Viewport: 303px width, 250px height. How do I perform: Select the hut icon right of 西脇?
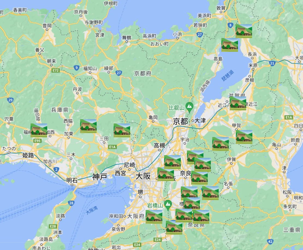[88, 126]
